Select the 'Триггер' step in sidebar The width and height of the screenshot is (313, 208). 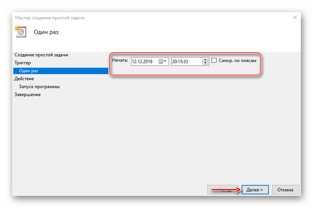(22, 63)
